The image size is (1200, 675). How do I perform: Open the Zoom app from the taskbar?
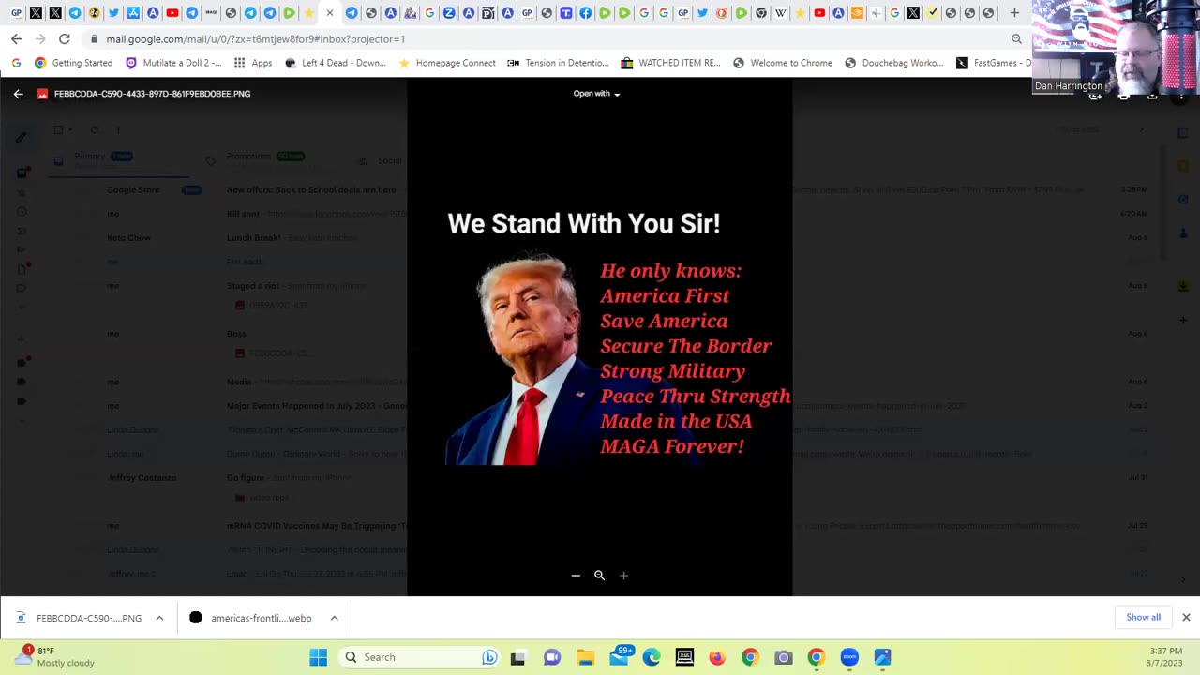pos(849,657)
